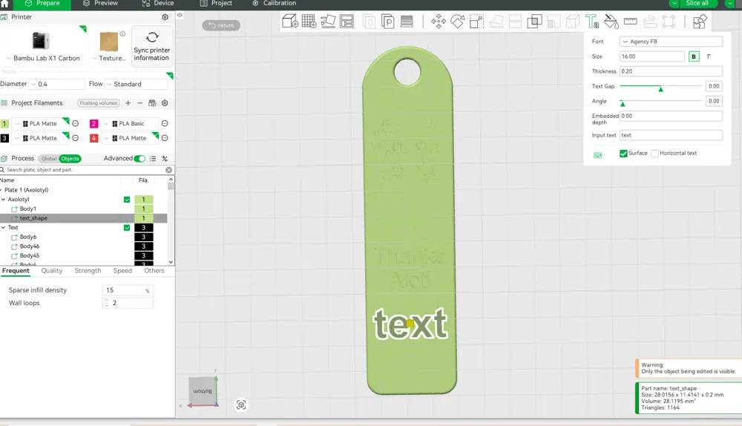Open Printer settings gear icon
Screen dimensions: 742x426
pyautogui.click(x=165, y=17)
